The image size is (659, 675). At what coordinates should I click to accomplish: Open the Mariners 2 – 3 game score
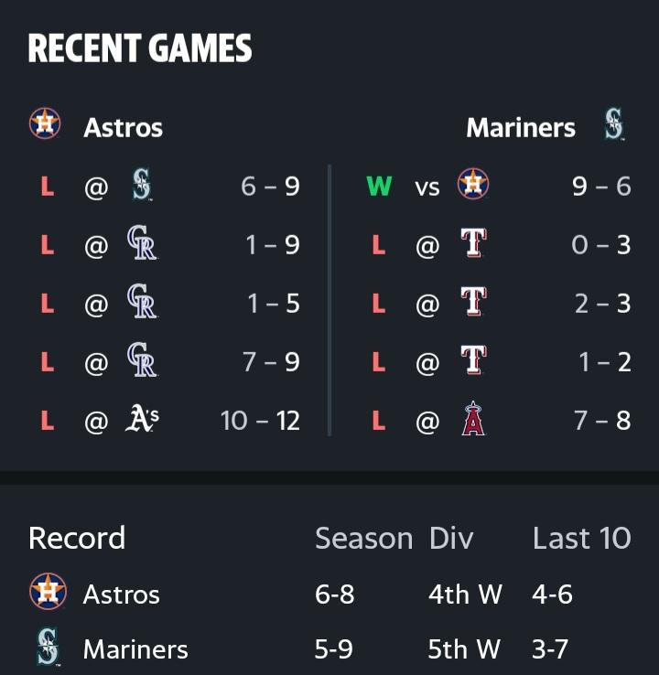click(602, 304)
